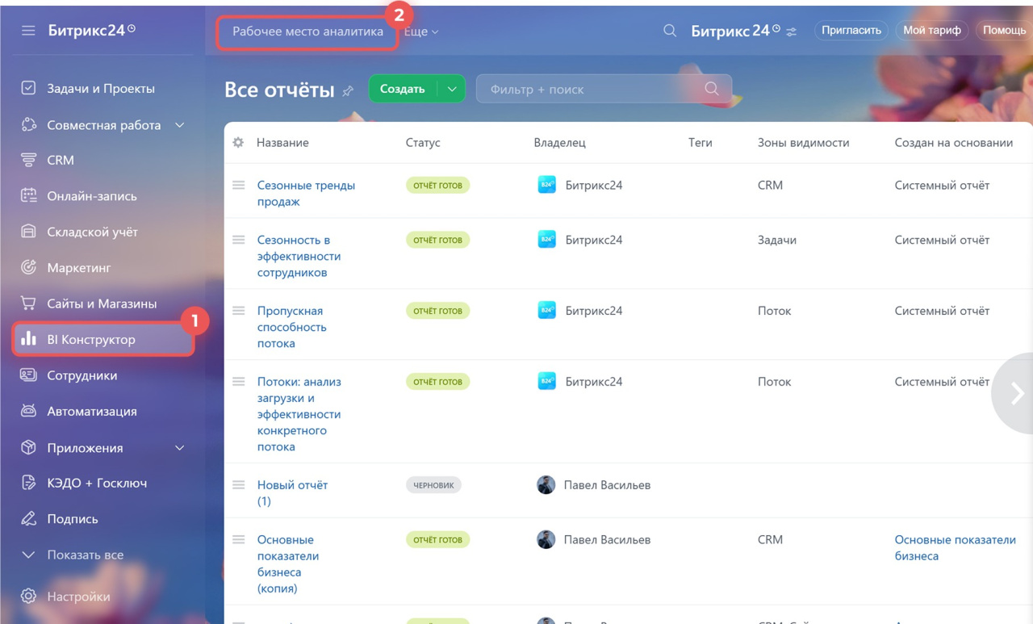Open Настройки at the sidebar bottom
Image resolution: width=1033 pixels, height=624 pixels.
pos(78,597)
